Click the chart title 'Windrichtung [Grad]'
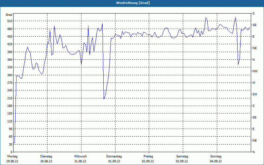 click(133, 3)
